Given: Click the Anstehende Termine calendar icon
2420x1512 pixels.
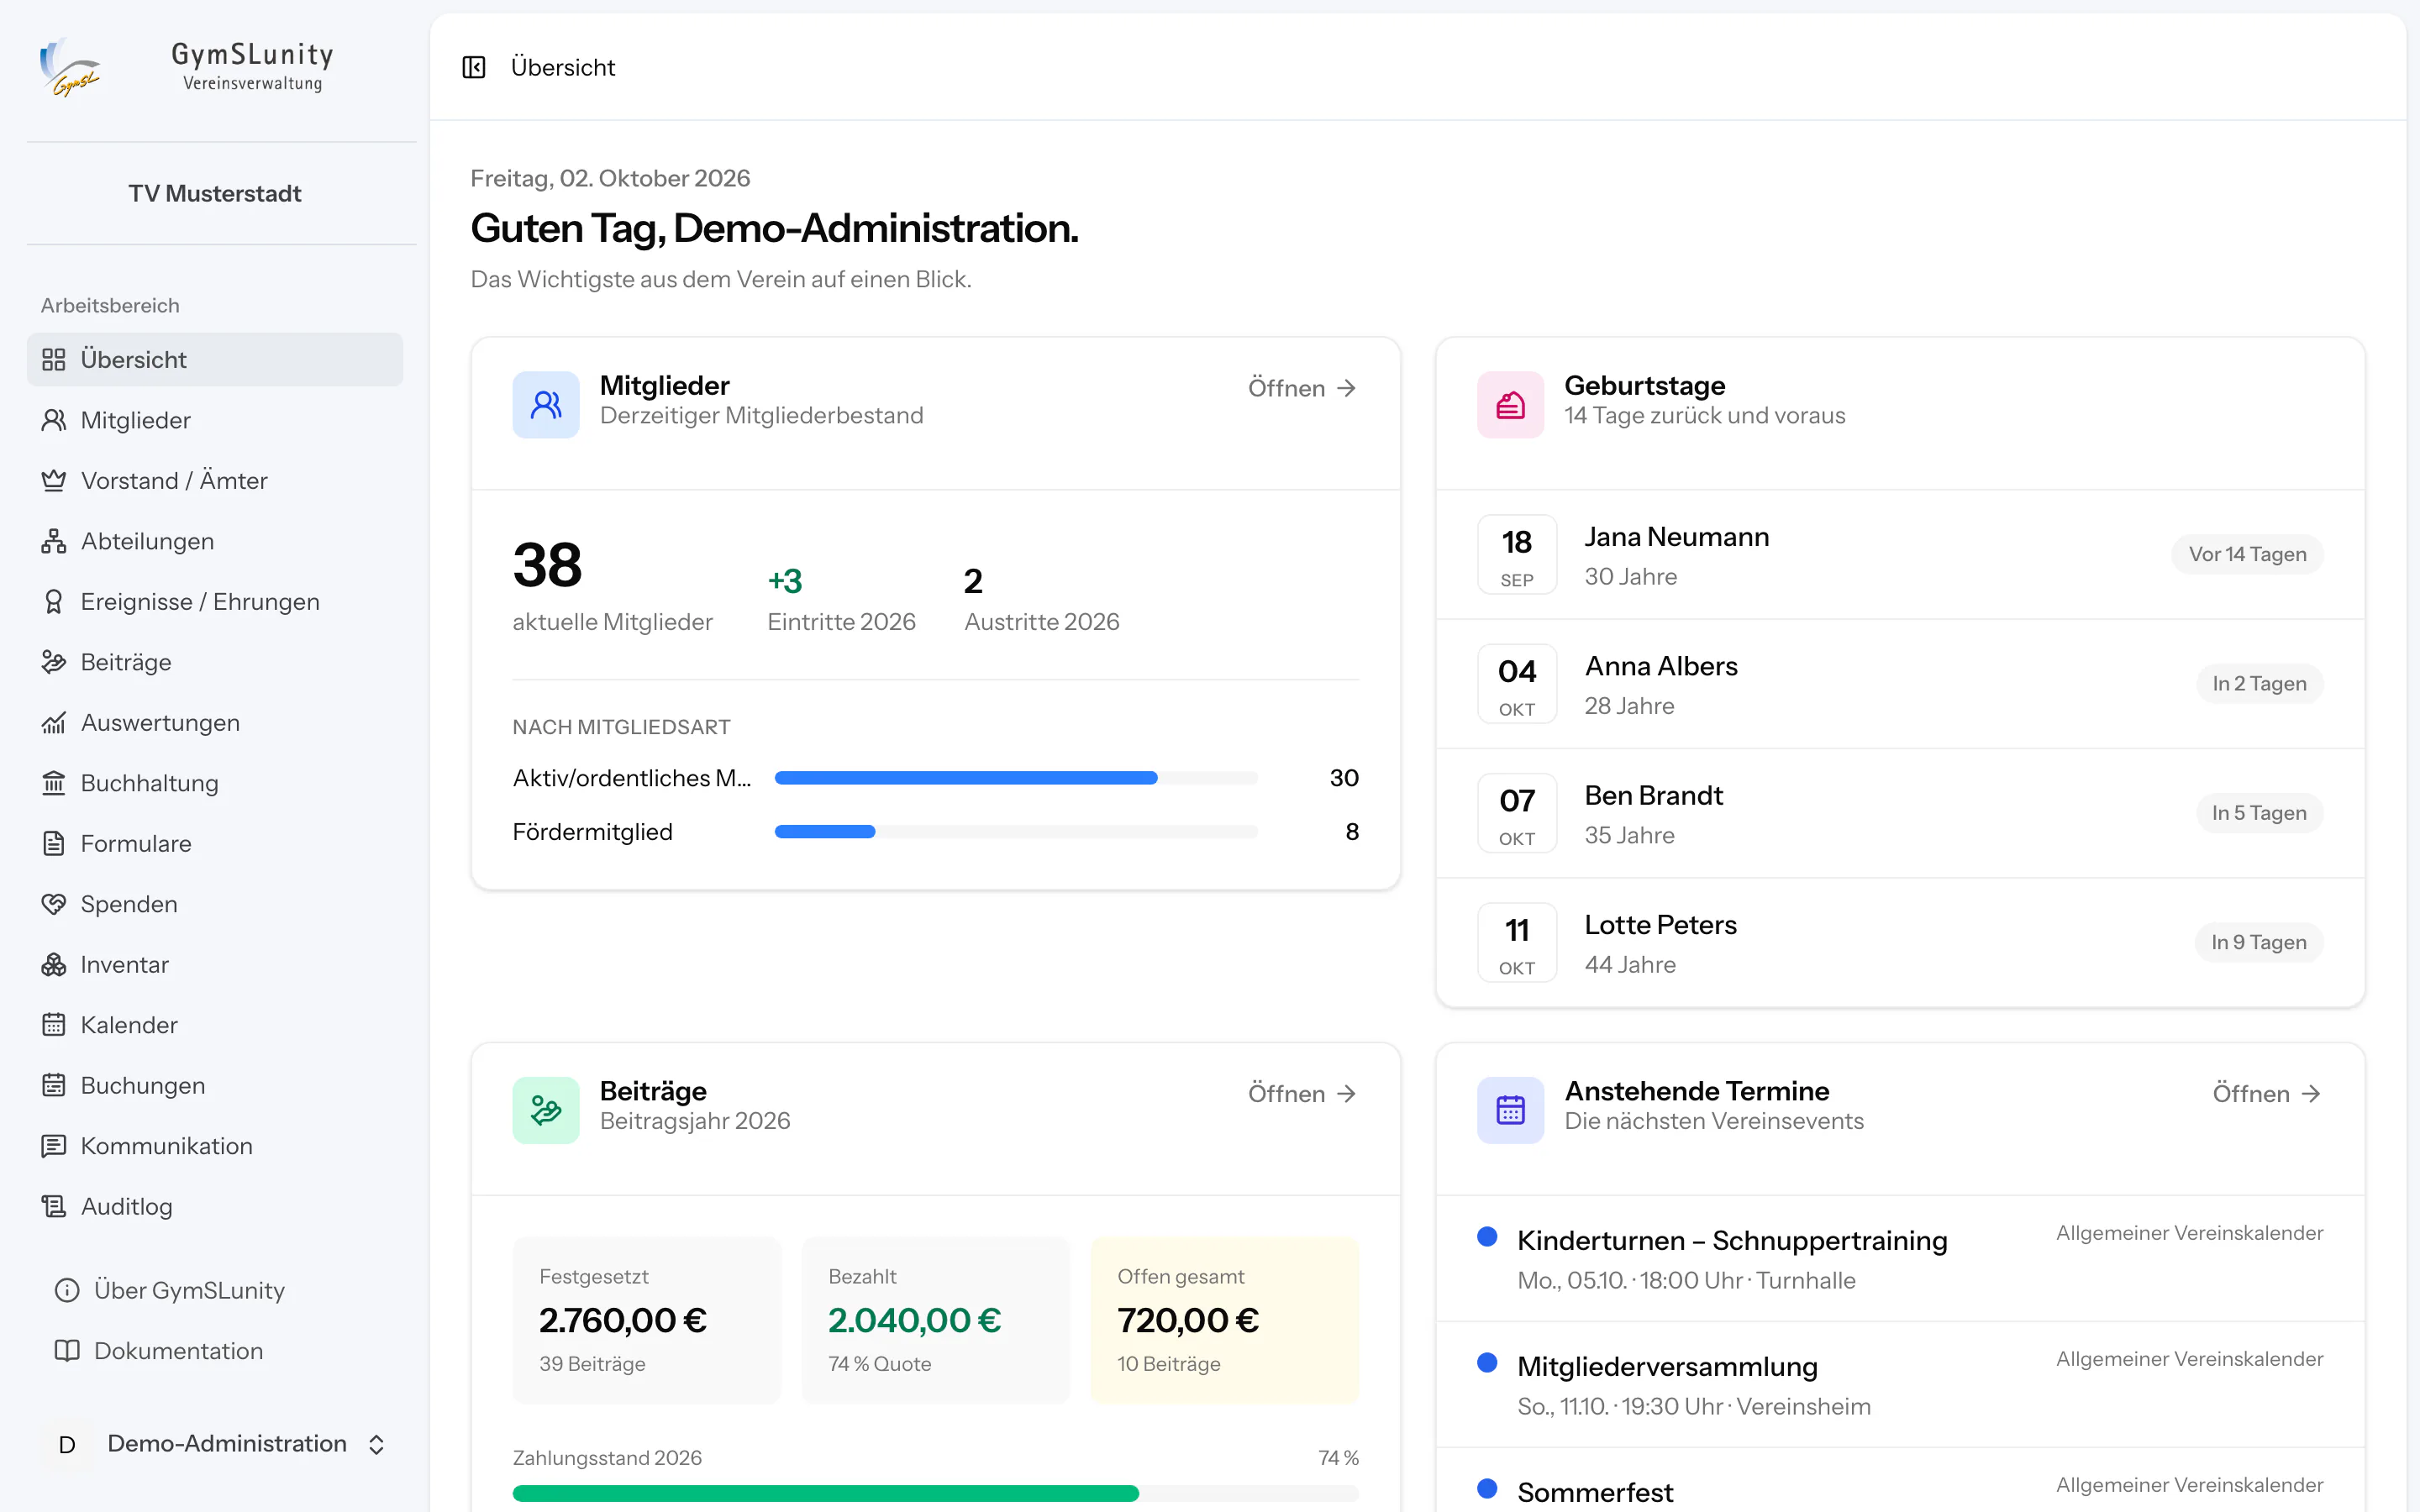Looking at the screenshot, I should [x=1510, y=1110].
